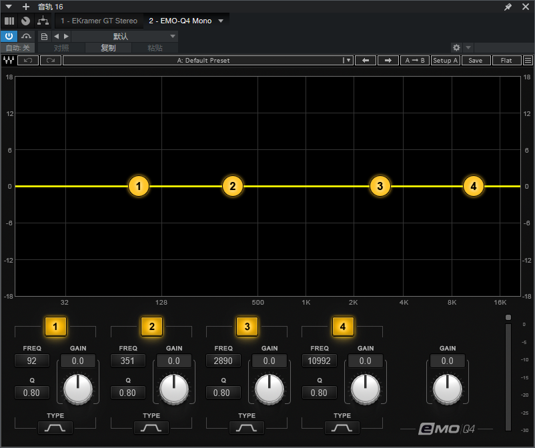Select the 2 - EMO-Q4 Mono tab

[x=180, y=21]
